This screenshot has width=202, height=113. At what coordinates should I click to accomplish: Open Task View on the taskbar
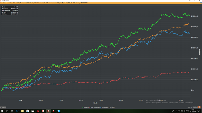pyautogui.click(x=12, y=111)
